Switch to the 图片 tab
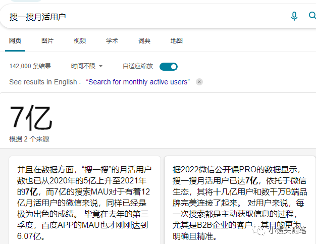The height and width of the screenshot is (244, 316). click(x=47, y=41)
